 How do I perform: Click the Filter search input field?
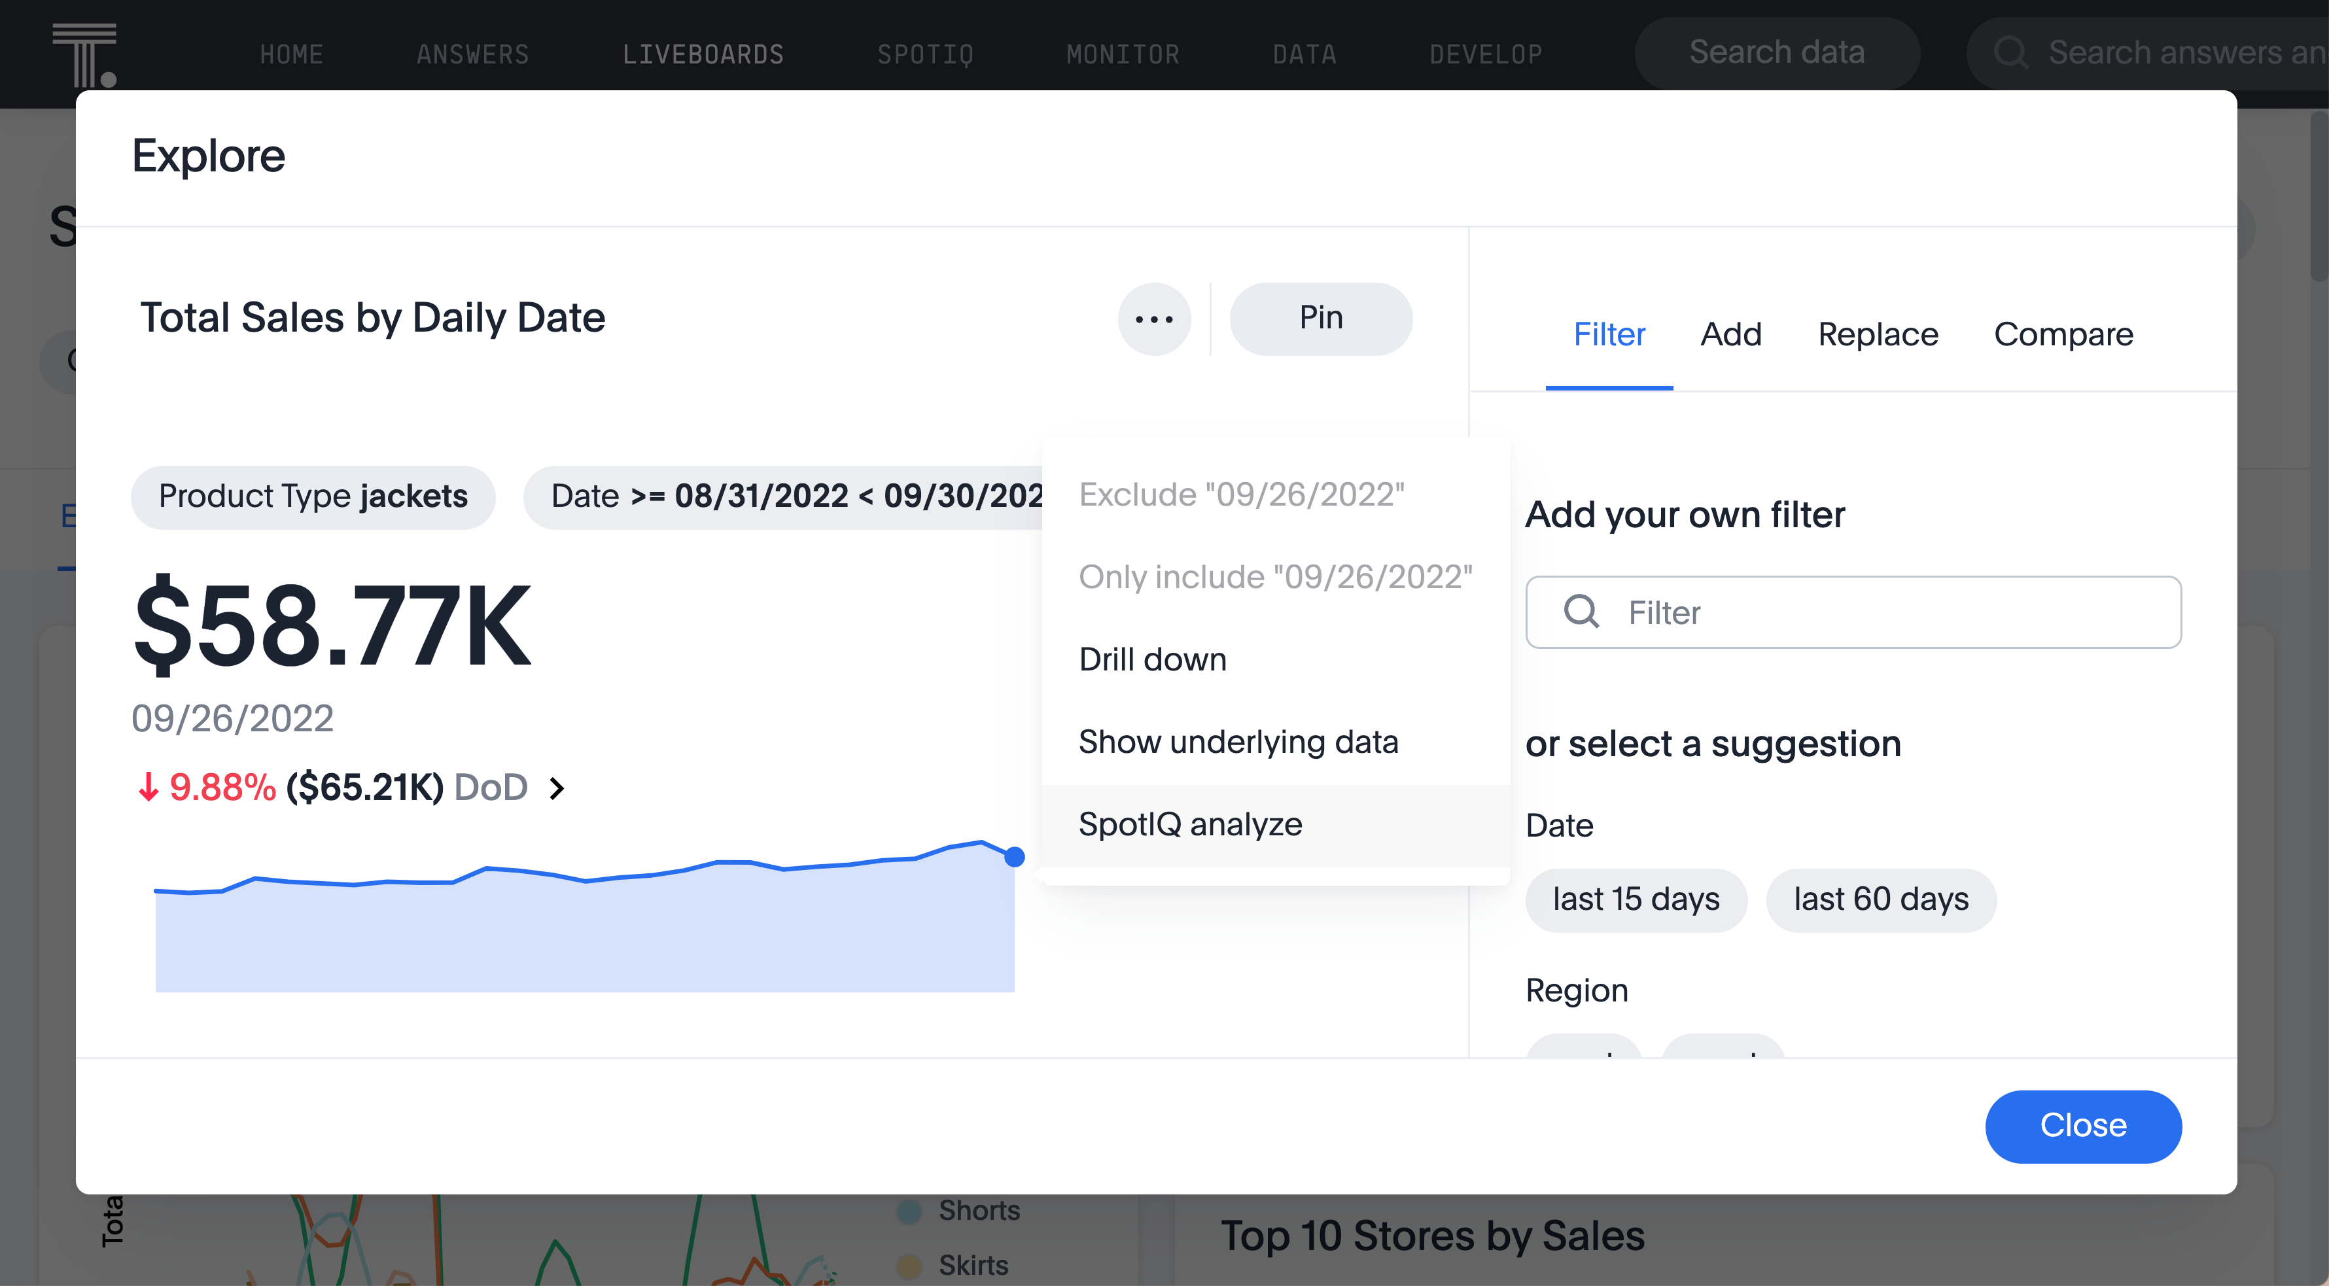click(1853, 612)
